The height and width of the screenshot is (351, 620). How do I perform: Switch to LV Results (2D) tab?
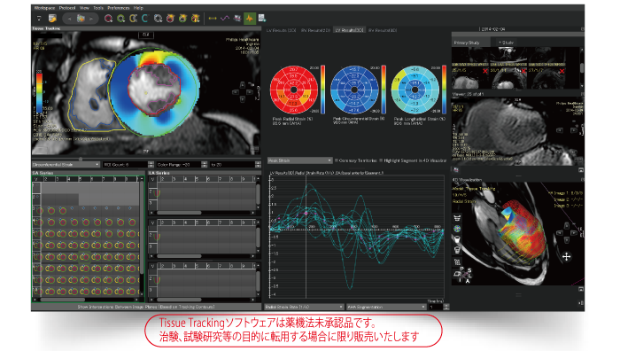tap(281, 30)
